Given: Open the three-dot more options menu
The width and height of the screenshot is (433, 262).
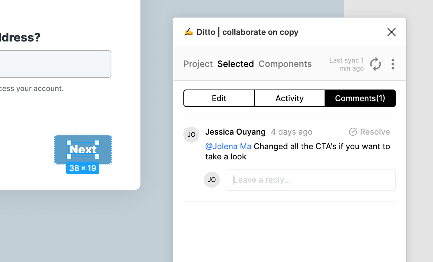Looking at the screenshot, I should click(x=393, y=64).
